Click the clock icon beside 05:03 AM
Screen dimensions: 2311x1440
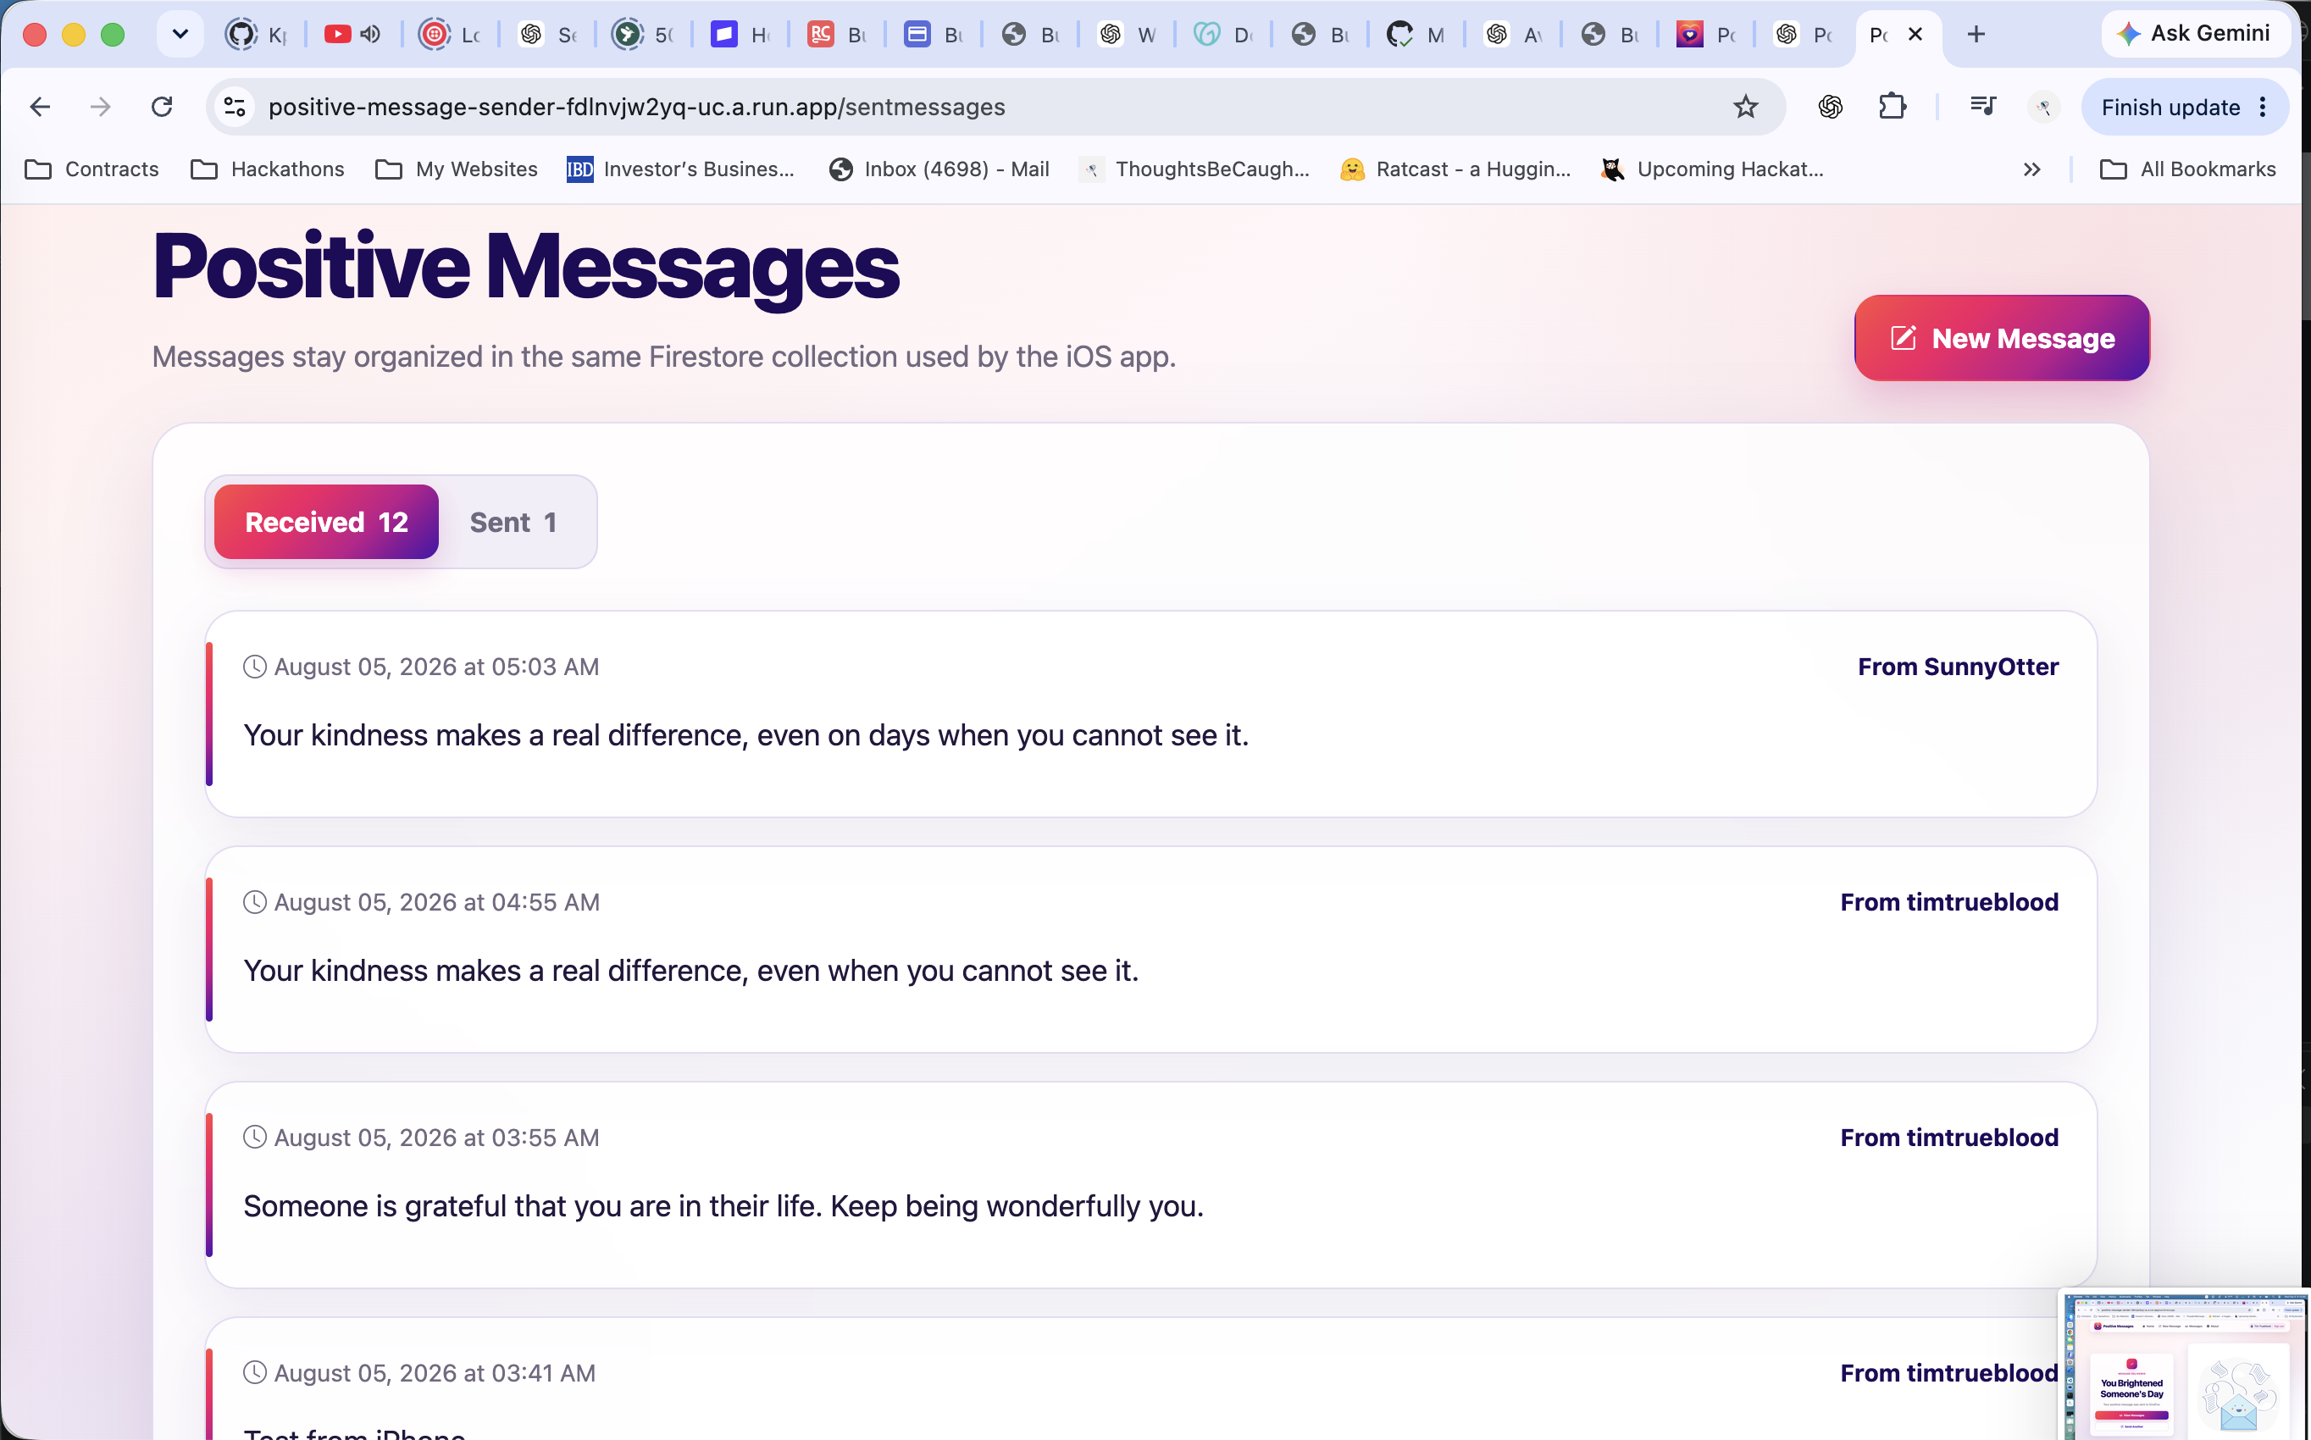pyautogui.click(x=254, y=666)
